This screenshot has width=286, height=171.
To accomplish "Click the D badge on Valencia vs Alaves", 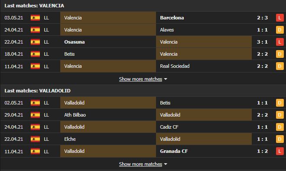I will (279, 30).
